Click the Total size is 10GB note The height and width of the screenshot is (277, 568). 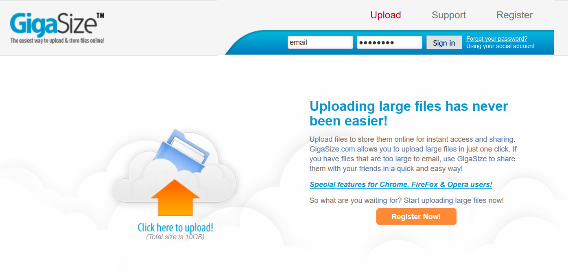pos(175,237)
